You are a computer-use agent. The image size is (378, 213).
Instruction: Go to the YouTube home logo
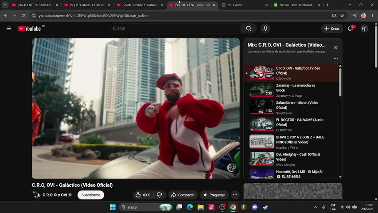point(29,28)
